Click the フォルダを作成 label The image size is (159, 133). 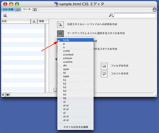pos(120,66)
